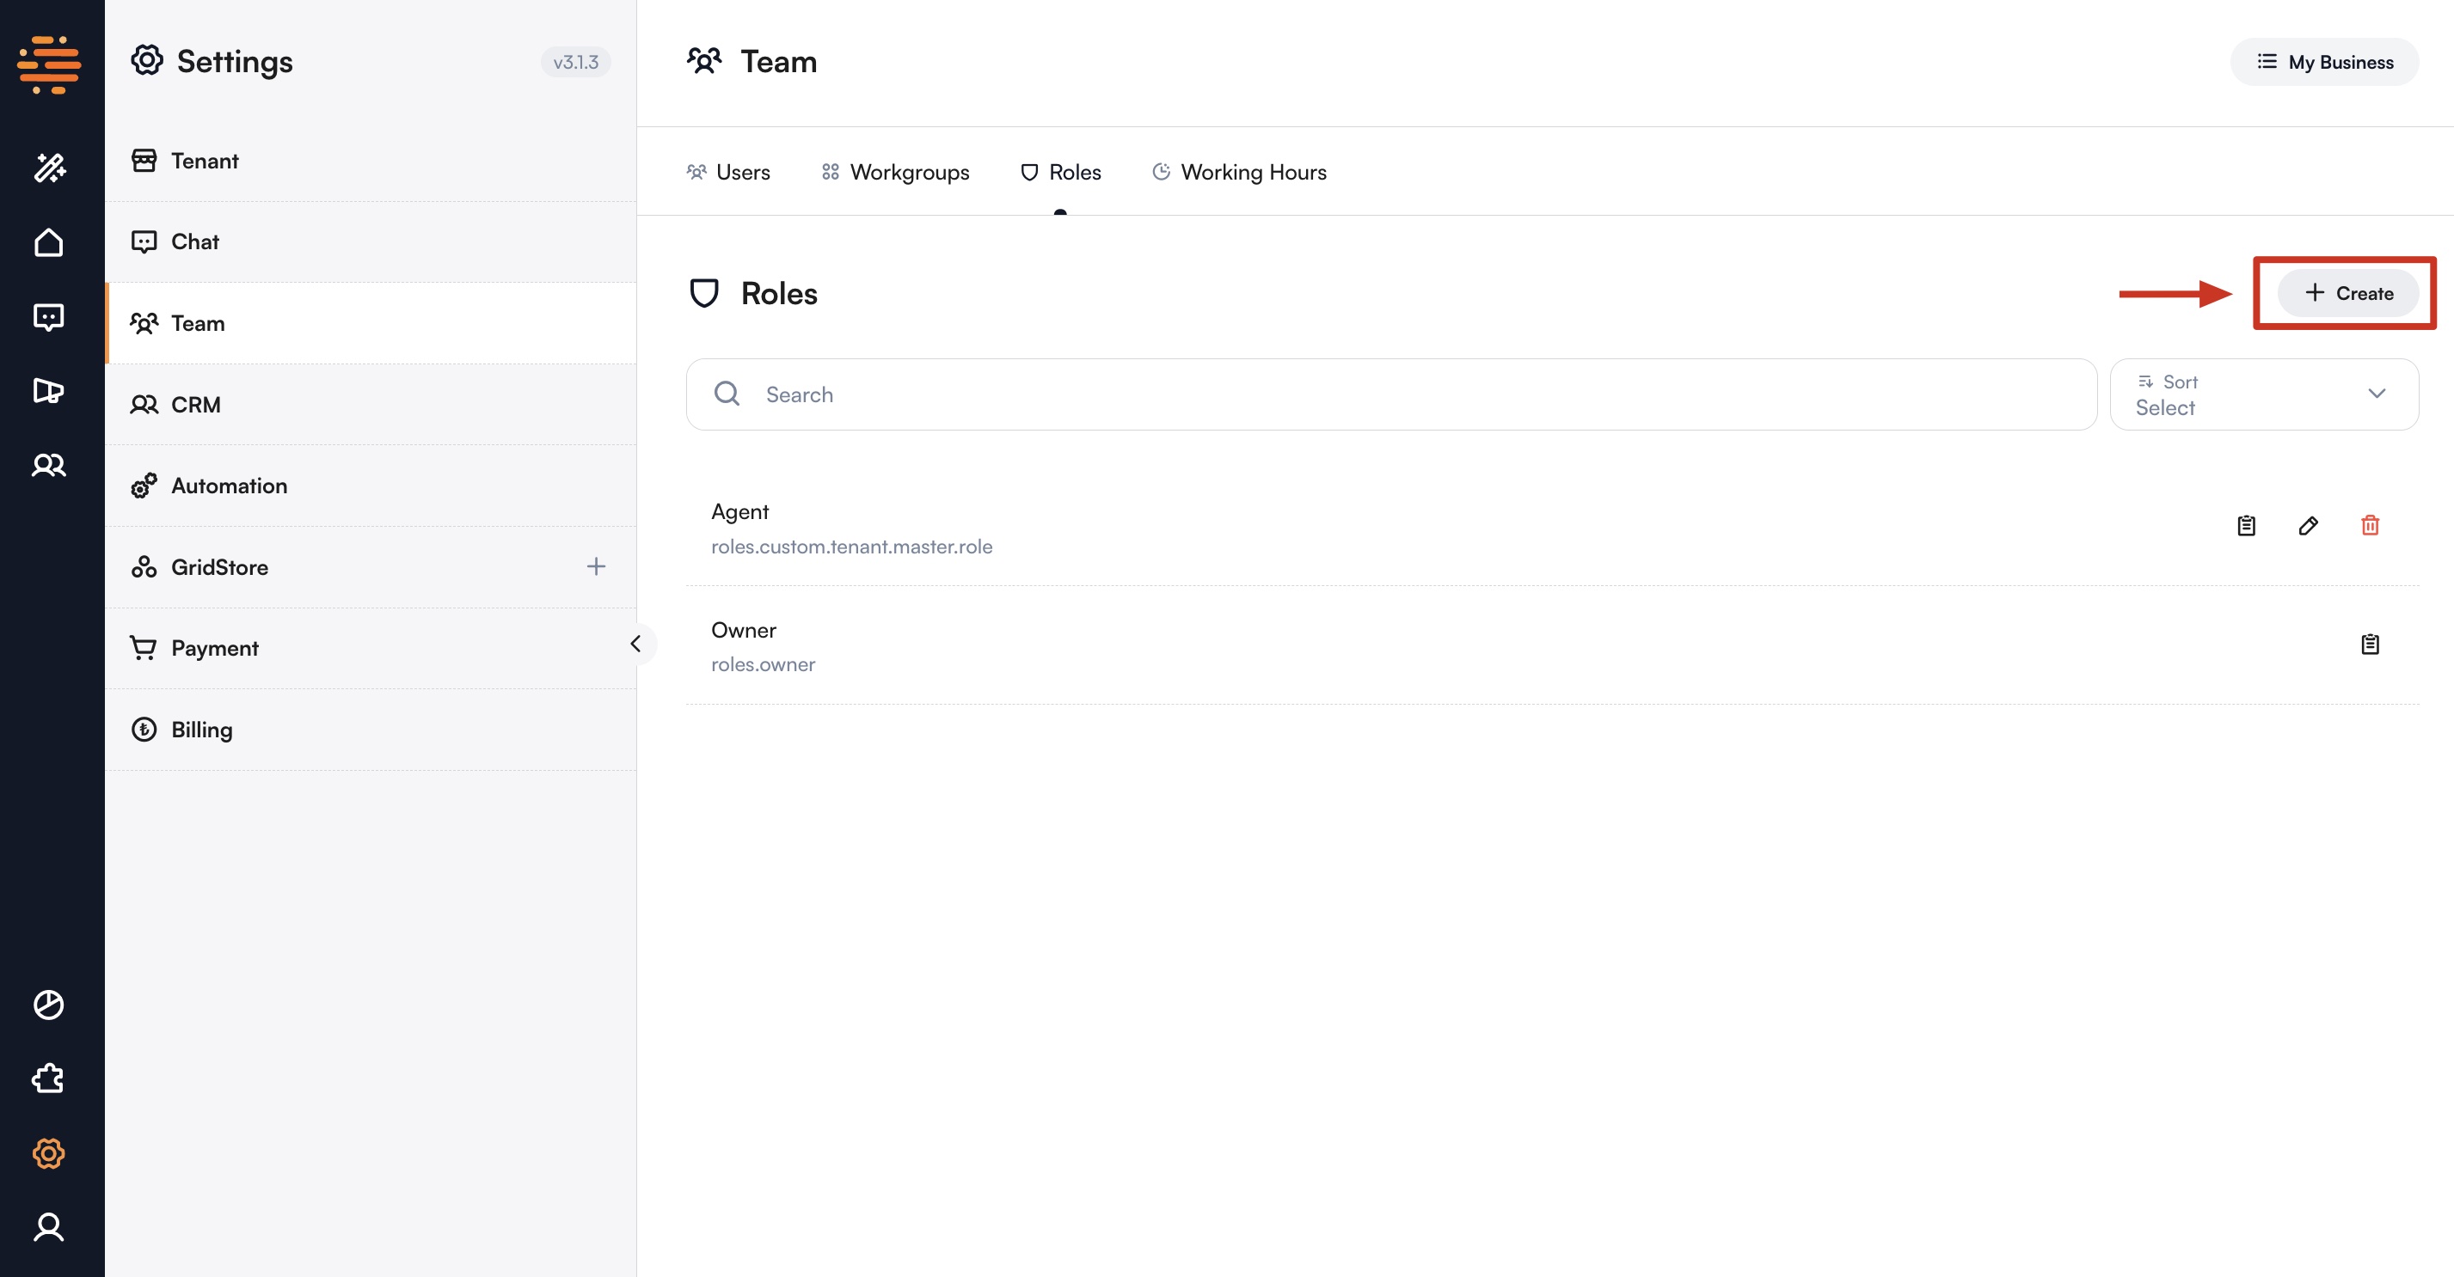
Task: Open the pie chart analytics icon
Action: point(49,1005)
